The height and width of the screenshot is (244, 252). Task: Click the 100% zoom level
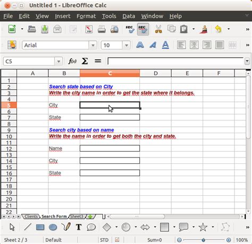click(x=242, y=240)
